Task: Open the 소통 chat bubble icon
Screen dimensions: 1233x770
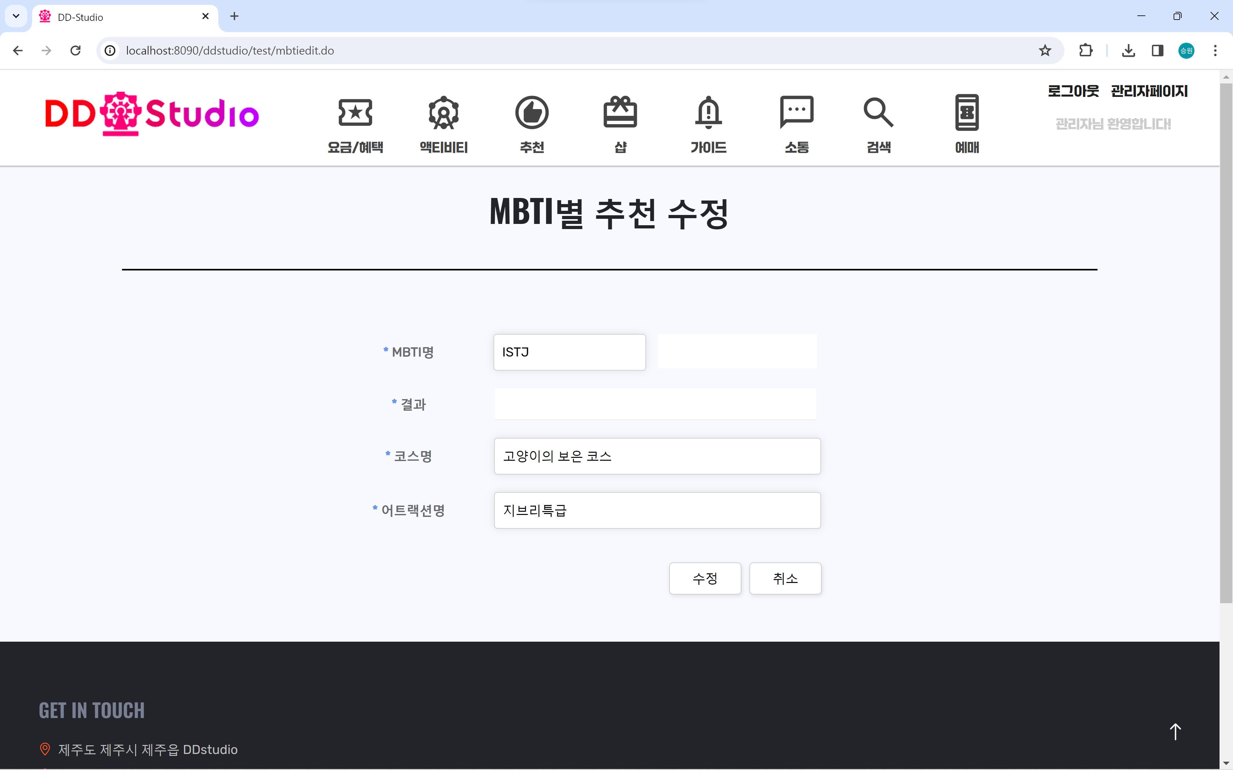Action: tap(796, 112)
